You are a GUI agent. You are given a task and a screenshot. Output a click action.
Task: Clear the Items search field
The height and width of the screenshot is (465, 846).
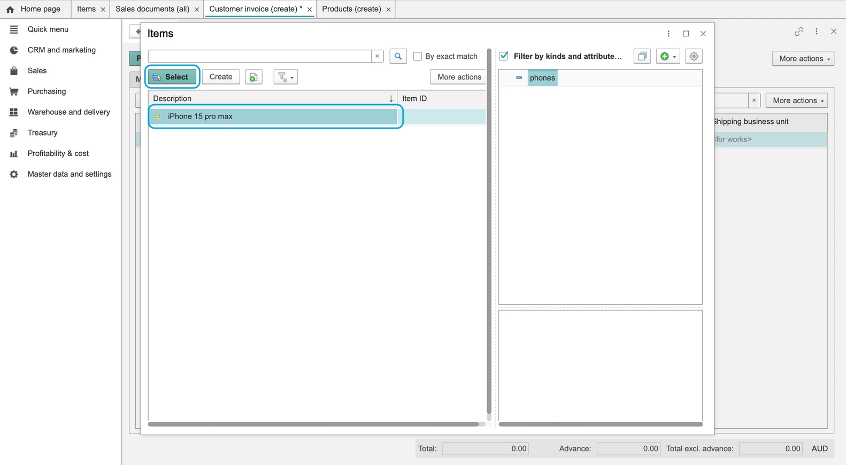377,56
